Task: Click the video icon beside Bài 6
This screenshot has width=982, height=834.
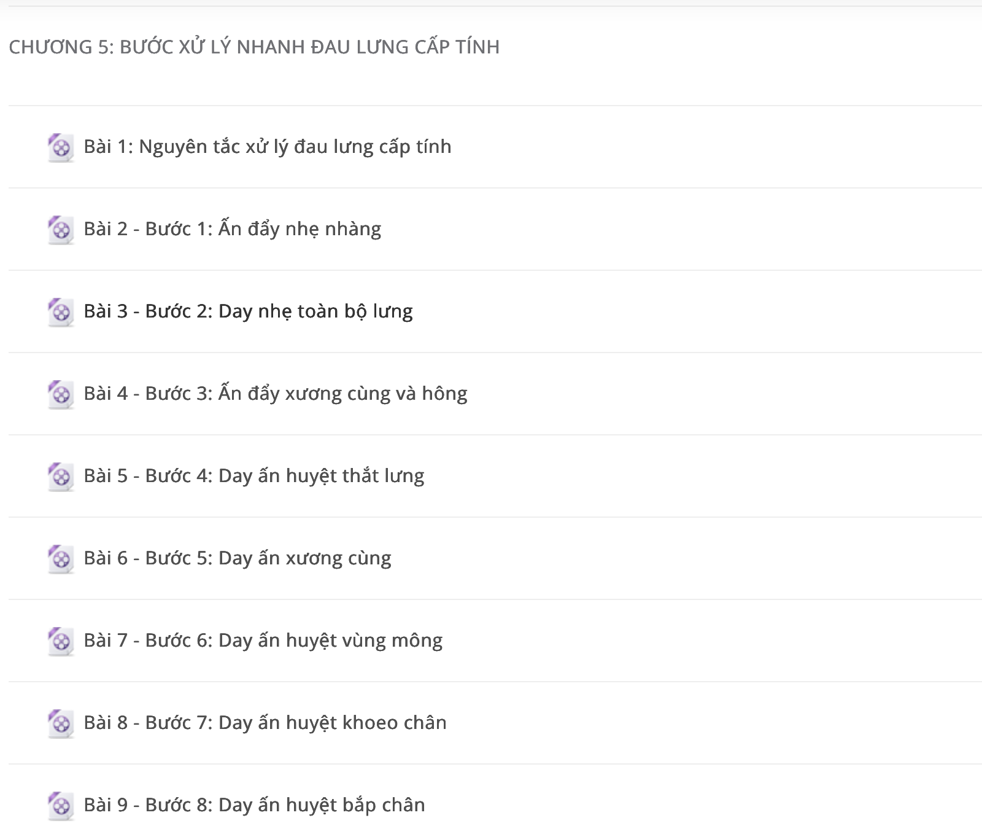Action: (x=61, y=559)
